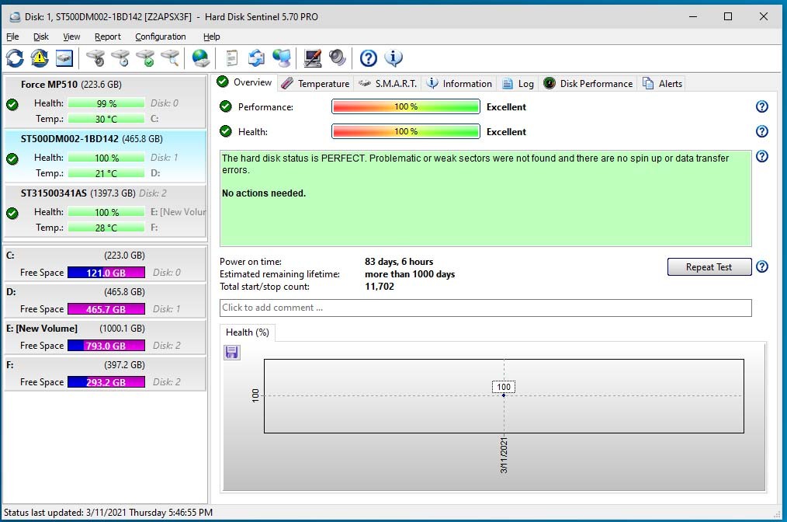Select the Health (%) graph tab
787x522 pixels.
(x=248, y=332)
